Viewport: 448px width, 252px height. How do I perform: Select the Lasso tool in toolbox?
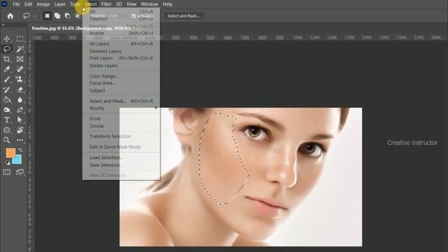7,49
